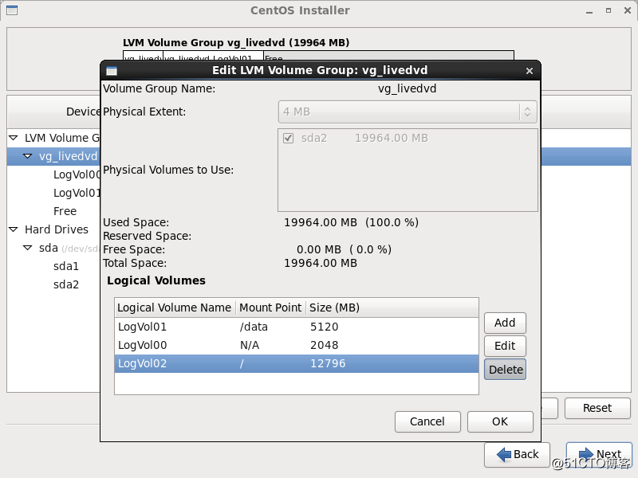Click size value 2048
This screenshot has width=638, height=478.
[x=325, y=345]
